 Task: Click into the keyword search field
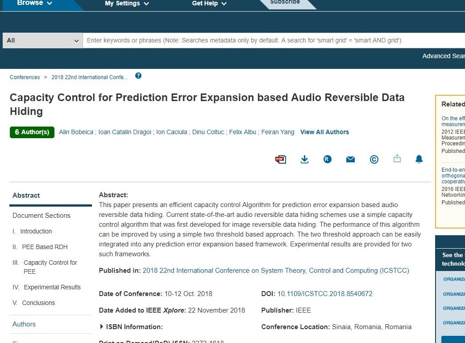pyautogui.click(x=274, y=40)
